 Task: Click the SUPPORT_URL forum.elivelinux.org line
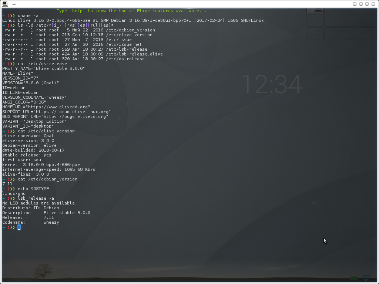point(57,112)
